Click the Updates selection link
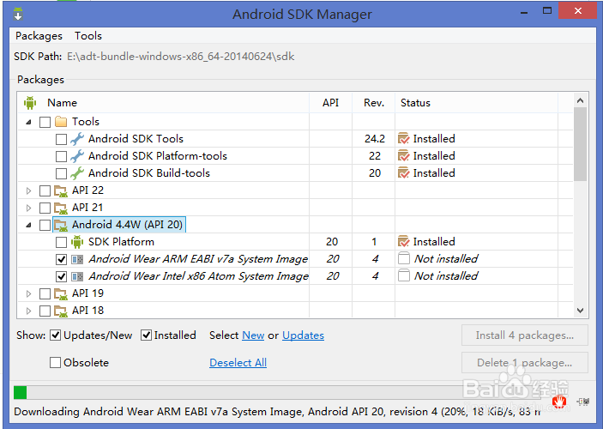The height and width of the screenshot is (429, 603). (x=303, y=335)
